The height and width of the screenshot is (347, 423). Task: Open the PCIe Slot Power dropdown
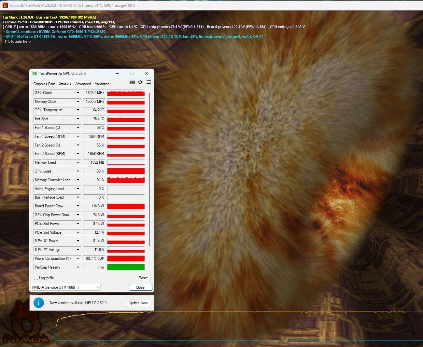click(78, 224)
